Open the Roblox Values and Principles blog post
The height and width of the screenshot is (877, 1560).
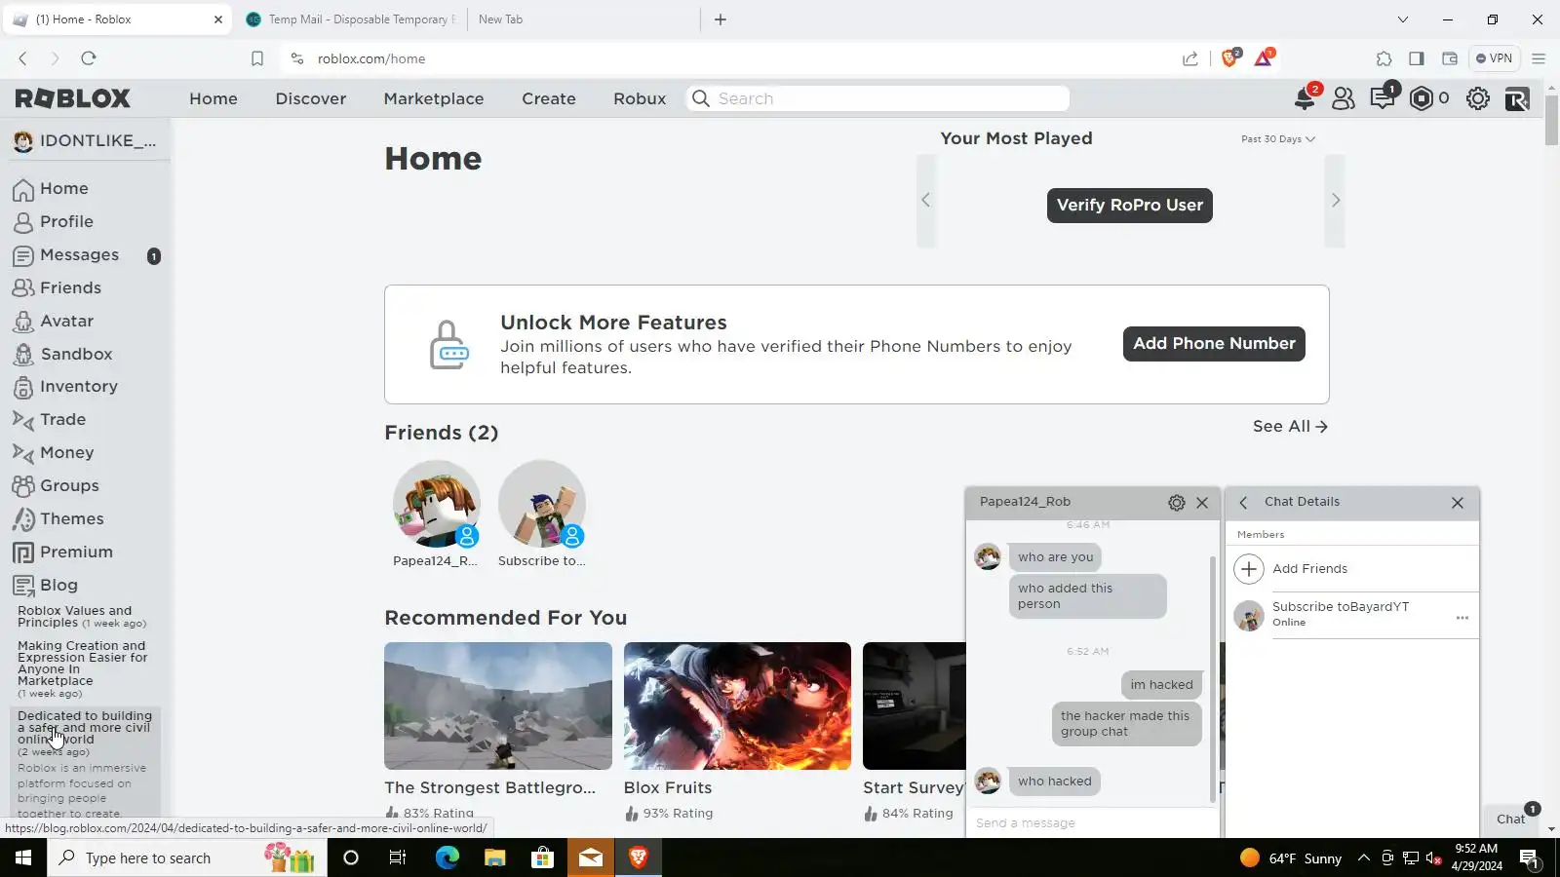82,617
